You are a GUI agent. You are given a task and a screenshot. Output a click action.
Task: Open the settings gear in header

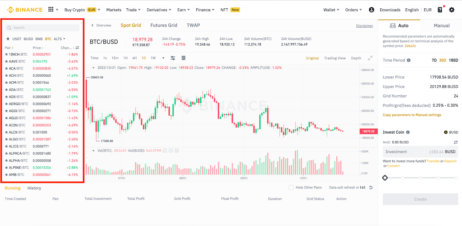[x=452, y=10]
